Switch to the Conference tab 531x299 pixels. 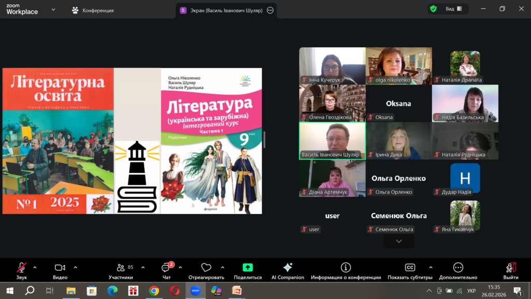coord(93,10)
